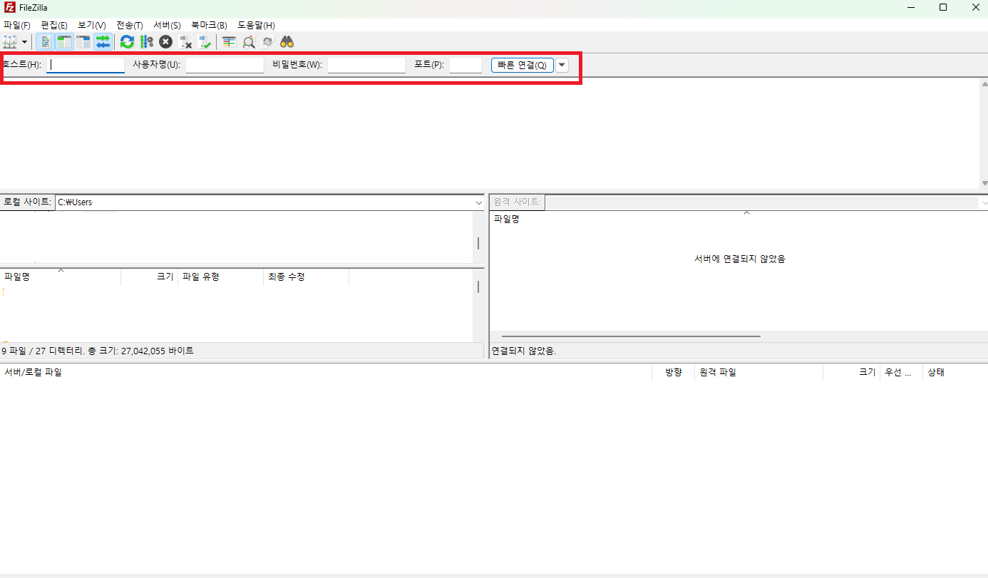This screenshot has height=578, width=988.
Task: Click the 연결되지 않았음. remote status text
Action: click(524, 351)
